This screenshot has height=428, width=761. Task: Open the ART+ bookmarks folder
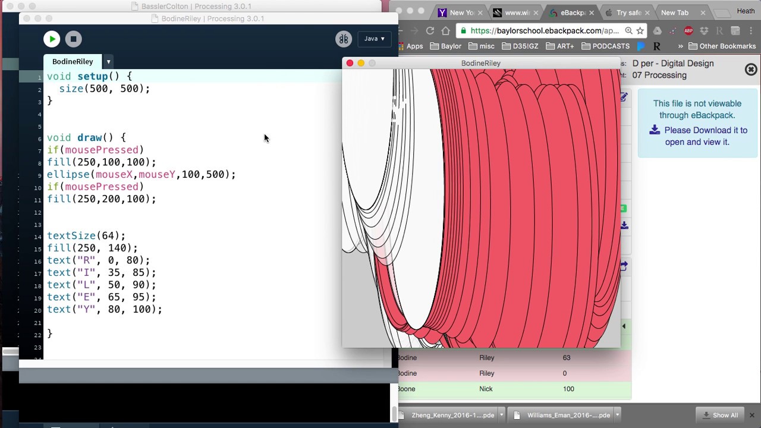pos(560,46)
